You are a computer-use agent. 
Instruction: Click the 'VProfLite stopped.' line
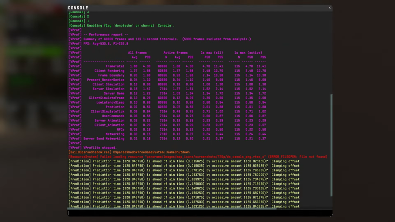pos(100,148)
